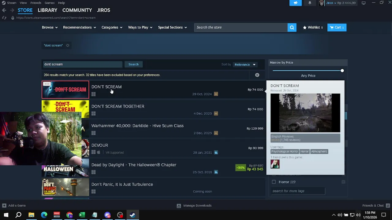
Task: Switch to the COMMUNITY tab
Action: tap(77, 10)
